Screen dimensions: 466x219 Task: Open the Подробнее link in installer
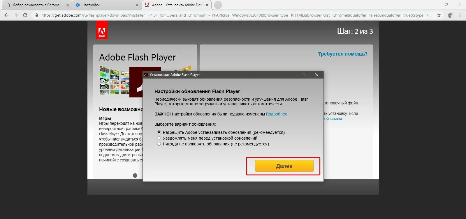[277, 114]
